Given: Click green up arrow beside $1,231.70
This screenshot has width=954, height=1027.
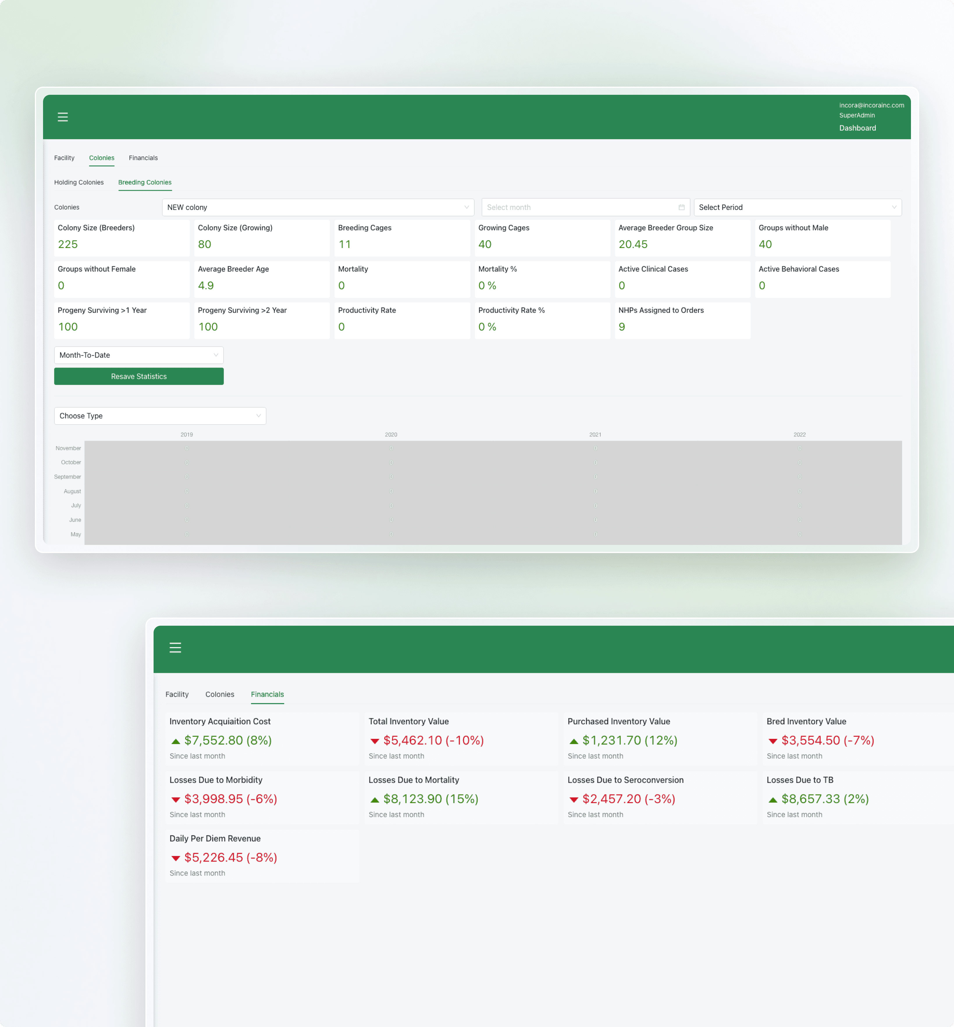Looking at the screenshot, I should click(574, 741).
